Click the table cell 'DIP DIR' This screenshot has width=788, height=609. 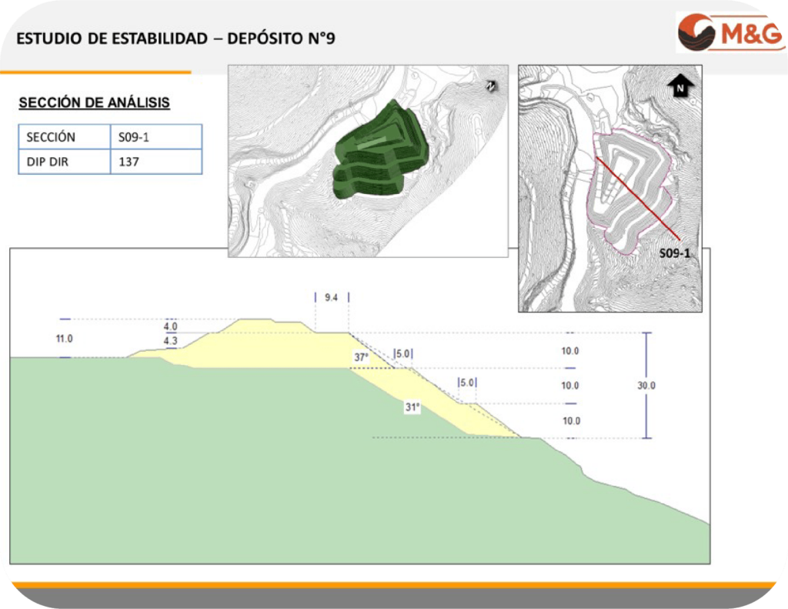65,162
